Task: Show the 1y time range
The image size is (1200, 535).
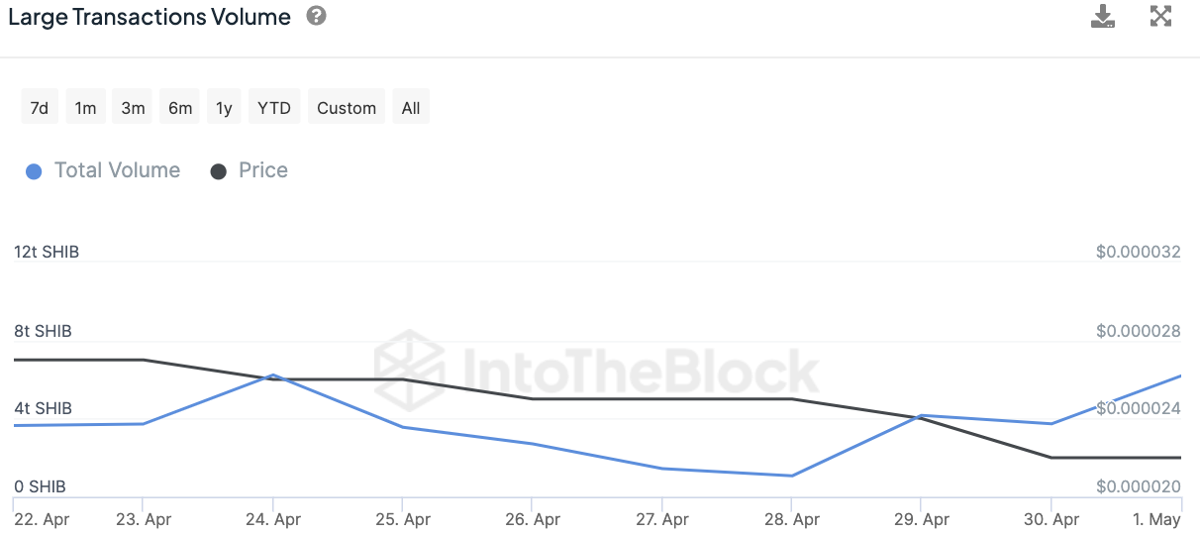Action: tap(224, 108)
